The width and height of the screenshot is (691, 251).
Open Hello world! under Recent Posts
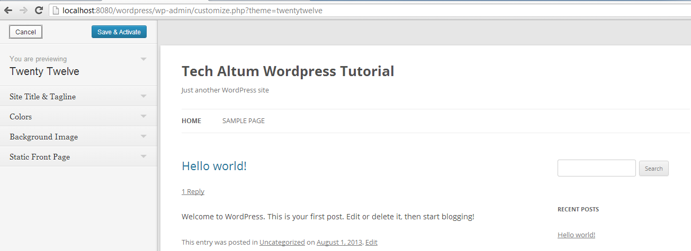pos(576,235)
